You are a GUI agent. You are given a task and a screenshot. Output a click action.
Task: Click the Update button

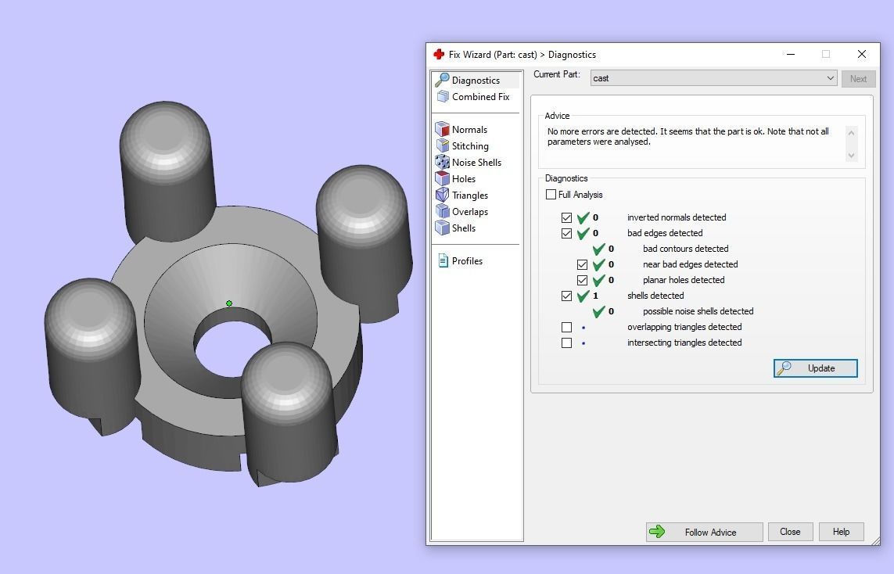[815, 368]
